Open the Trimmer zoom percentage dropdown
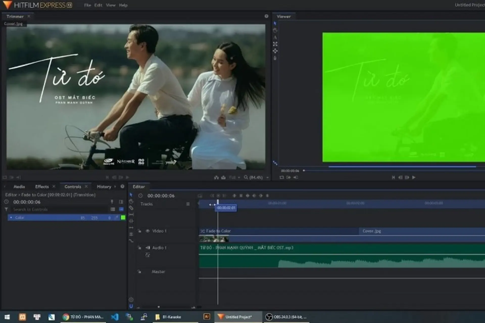The image size is (485, 323). pos(268,178)
